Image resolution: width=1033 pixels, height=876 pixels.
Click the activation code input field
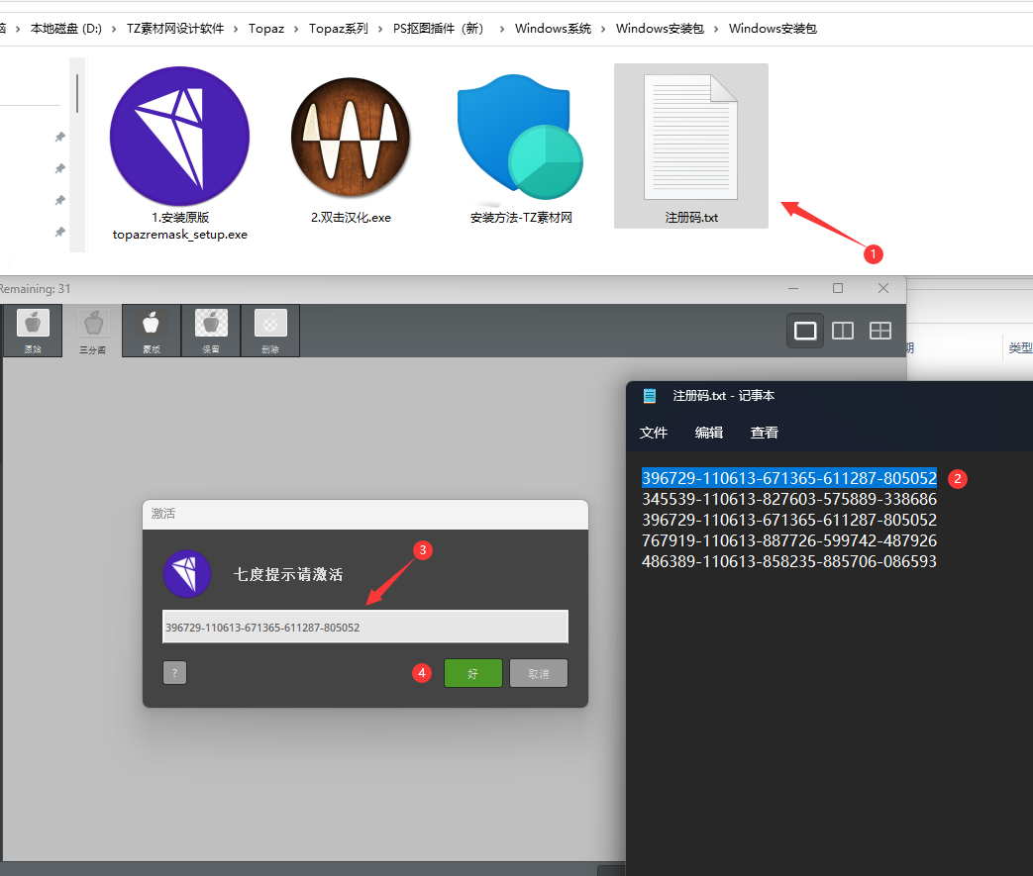coord(365,627)
